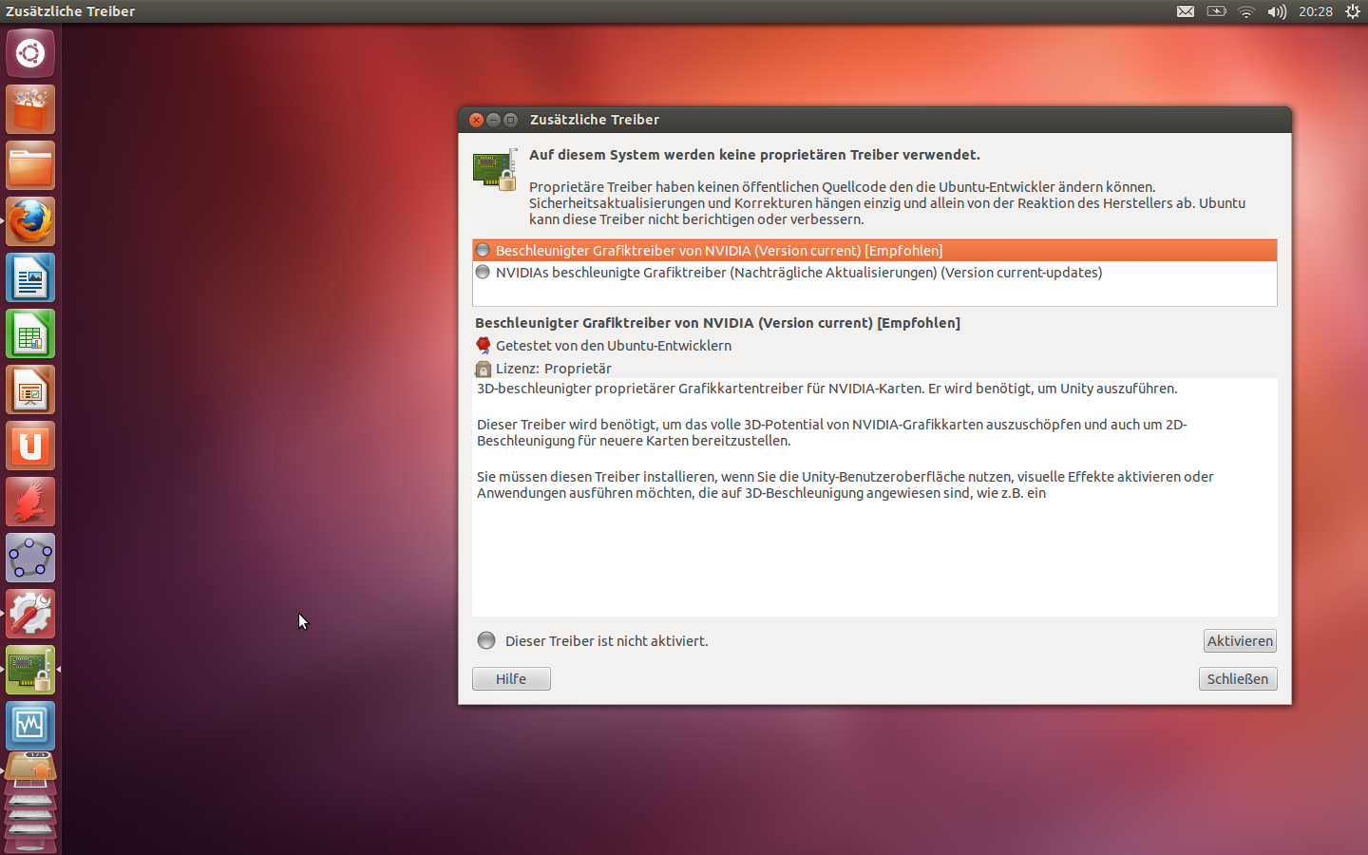
Task: Select NVIDIA driver Version current [Empfohlen] row
Action: pos(874,251)
